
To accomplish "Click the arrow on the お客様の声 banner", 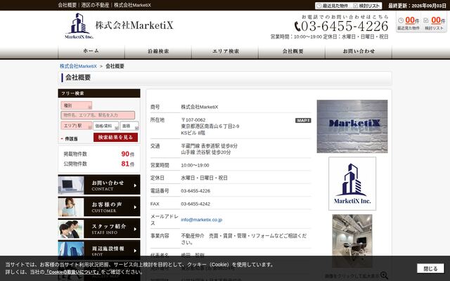I will (x=135, y=207).
